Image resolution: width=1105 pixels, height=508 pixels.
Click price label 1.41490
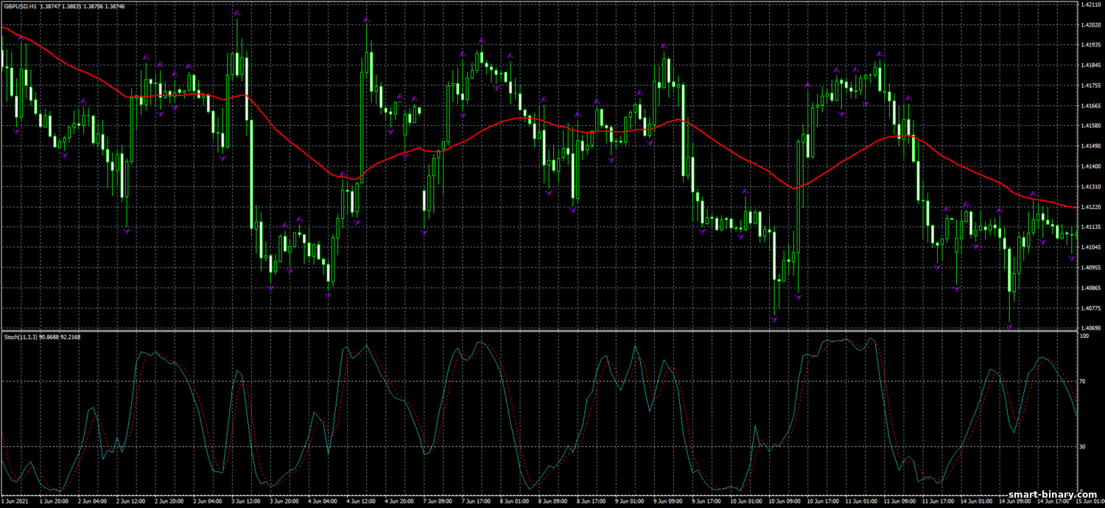pyautogui.click(x=1090, y=147)
